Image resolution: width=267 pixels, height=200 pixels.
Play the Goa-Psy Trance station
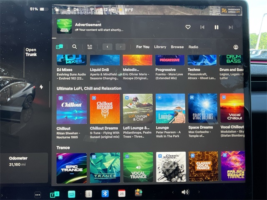click(233, 166)
